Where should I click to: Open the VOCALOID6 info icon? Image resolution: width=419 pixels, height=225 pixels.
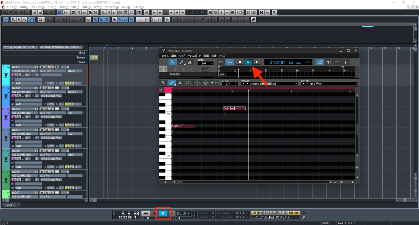[x=346, y=62]
